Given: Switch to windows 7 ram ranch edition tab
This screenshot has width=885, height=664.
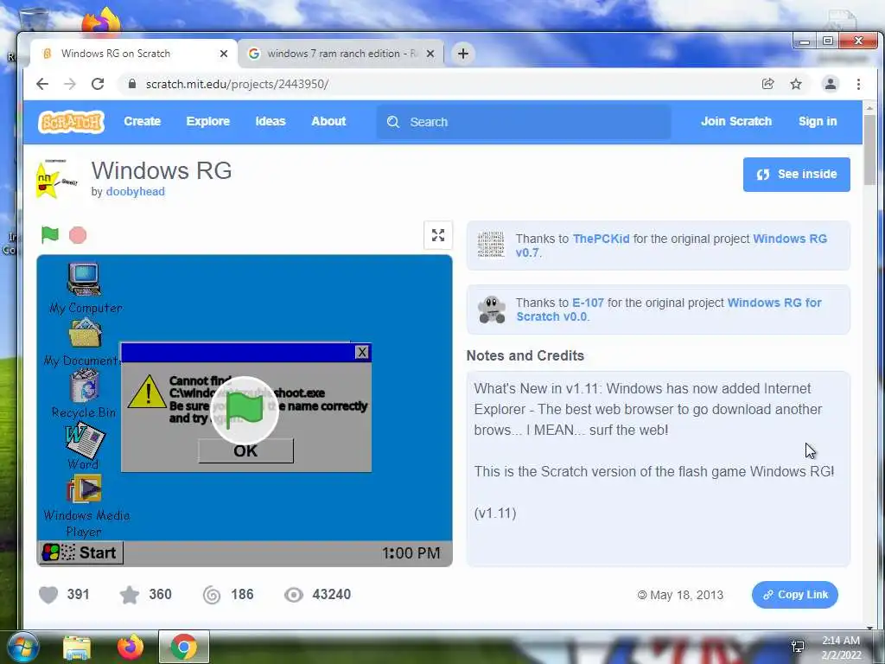Looking at the screenshot, I should tap(342, 54).
